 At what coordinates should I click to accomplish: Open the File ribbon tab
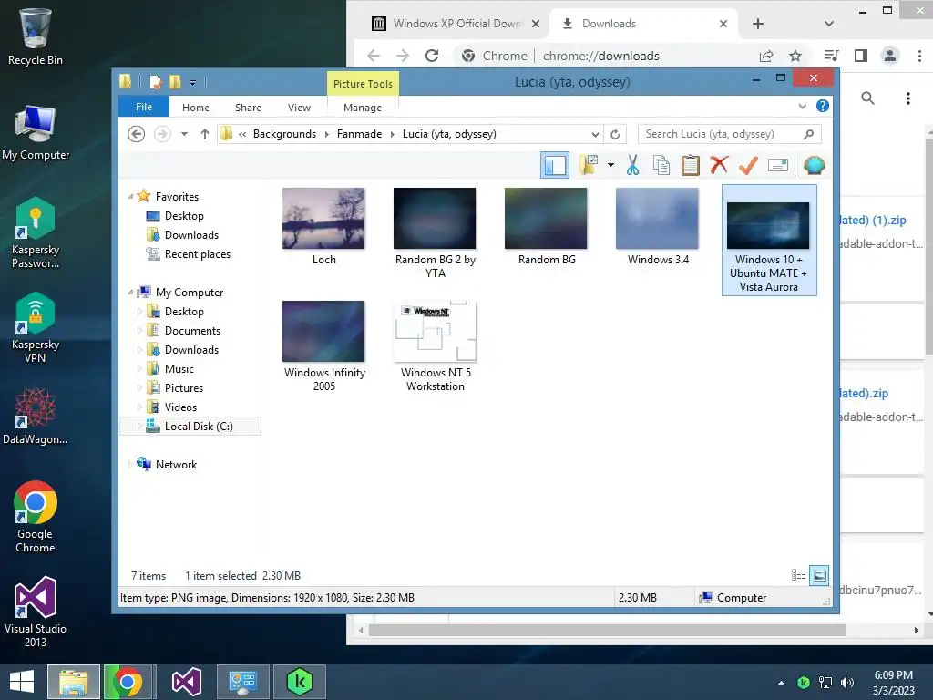click(143, 107)
